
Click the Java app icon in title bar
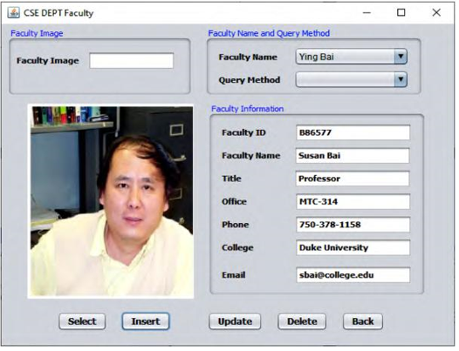[x=13, y=12]
